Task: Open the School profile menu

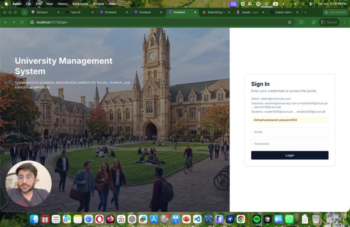Action: tap(329, 22)
